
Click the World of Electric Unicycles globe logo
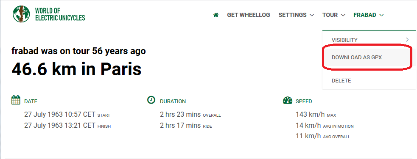[x=21, y=14]
